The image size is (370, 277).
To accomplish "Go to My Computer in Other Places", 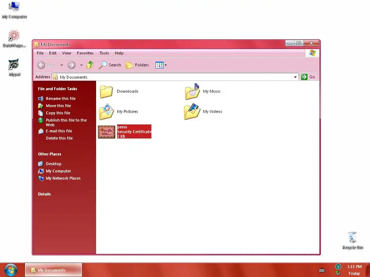I will (x=58, y=171).
